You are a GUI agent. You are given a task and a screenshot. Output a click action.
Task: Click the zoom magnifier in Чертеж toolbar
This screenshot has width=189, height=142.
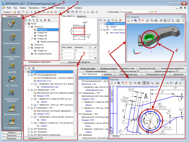pyautogui.click(x=152, y=83)
